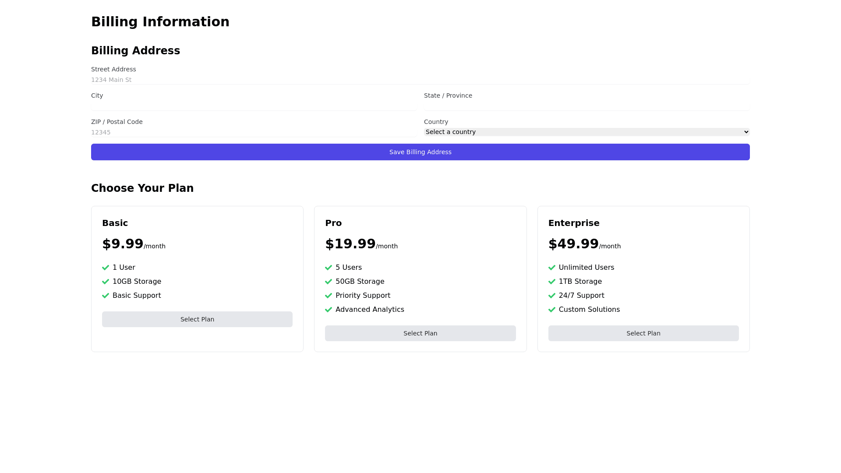
Task: Click the checkmark next to 10GB Storage
Action: point(106,282)
